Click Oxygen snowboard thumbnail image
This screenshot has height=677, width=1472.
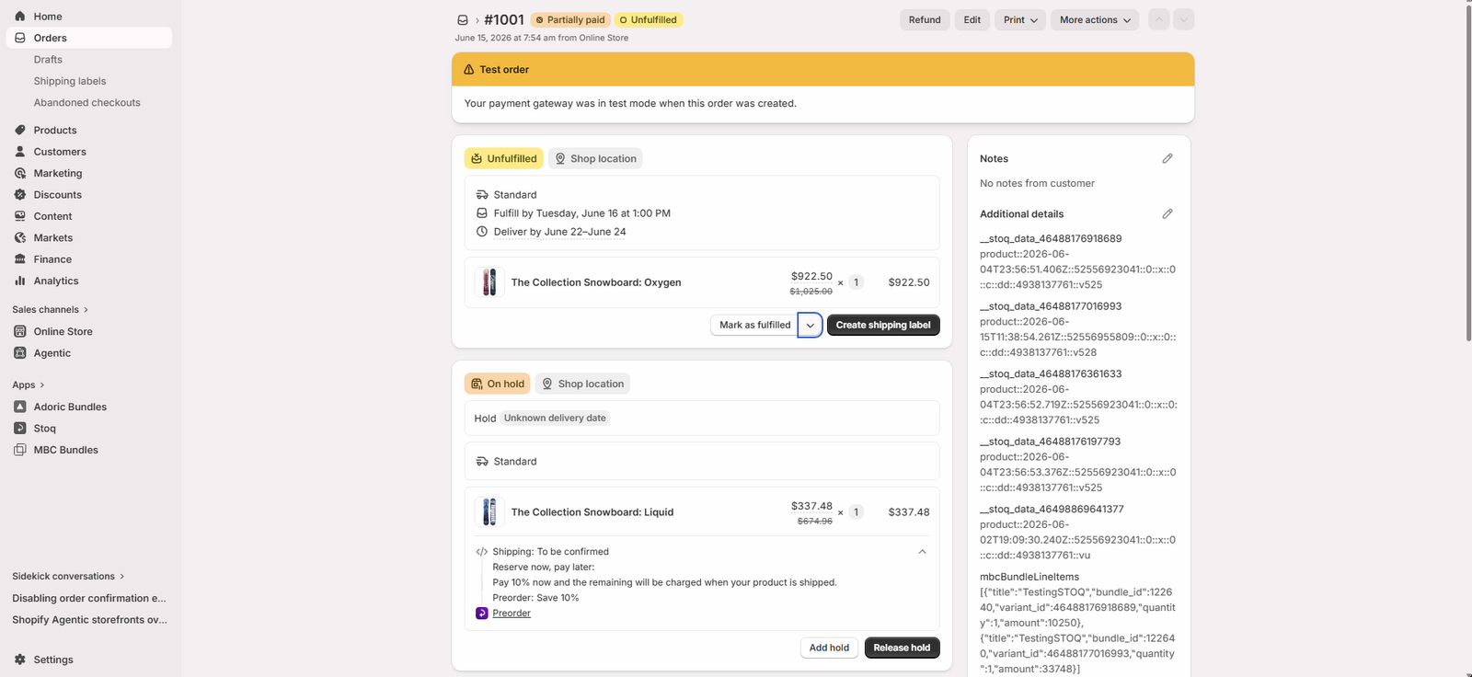(489, 282)
